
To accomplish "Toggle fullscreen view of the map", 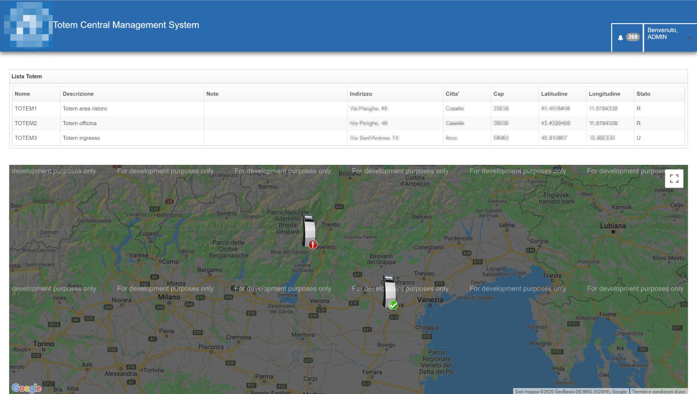I will click(x=674, y=179).
